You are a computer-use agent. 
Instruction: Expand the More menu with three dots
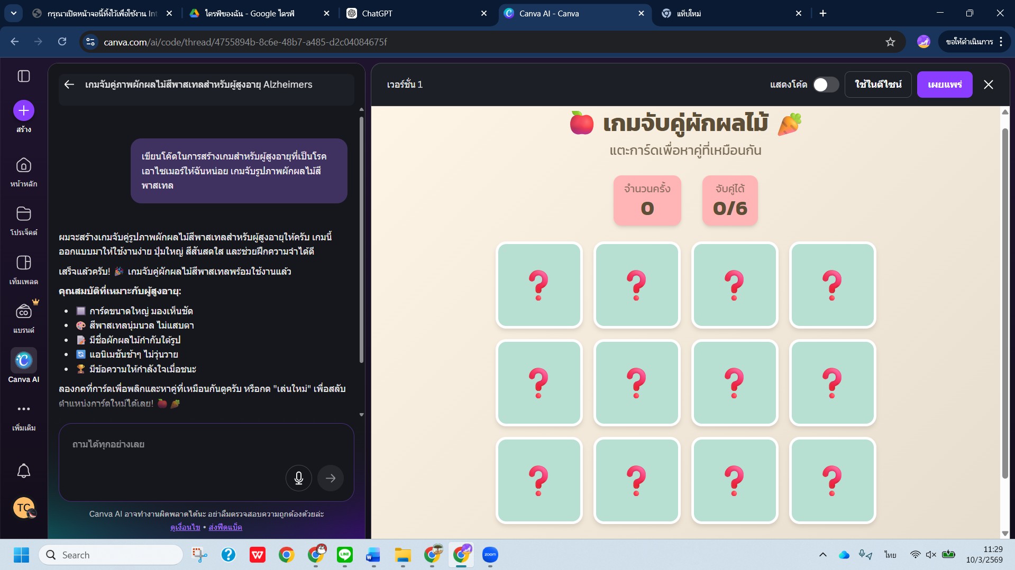24,409
